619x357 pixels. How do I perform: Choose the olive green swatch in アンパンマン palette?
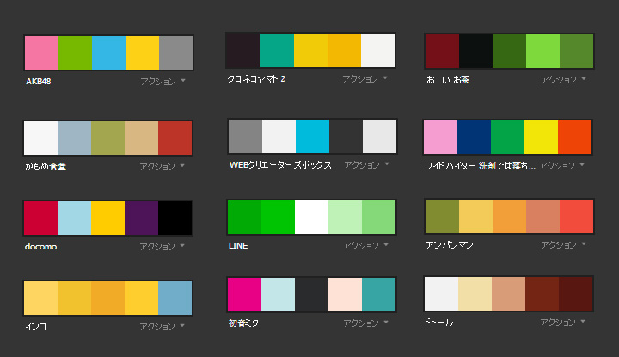(x=442, y=217)
